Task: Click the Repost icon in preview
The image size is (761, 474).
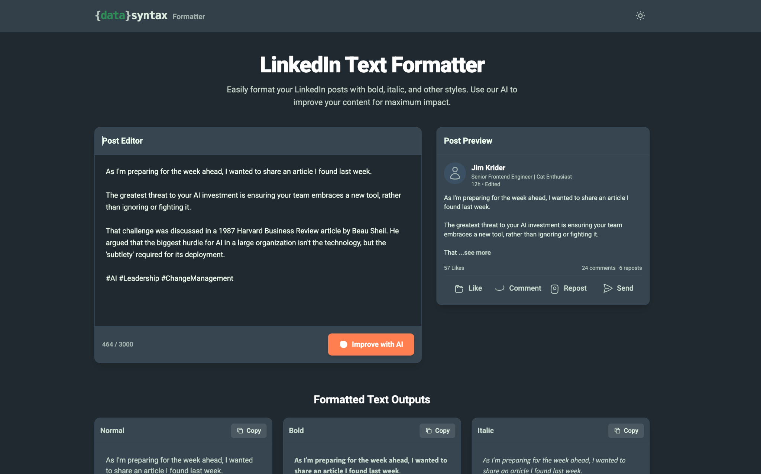Action: (x=554, y=289)
